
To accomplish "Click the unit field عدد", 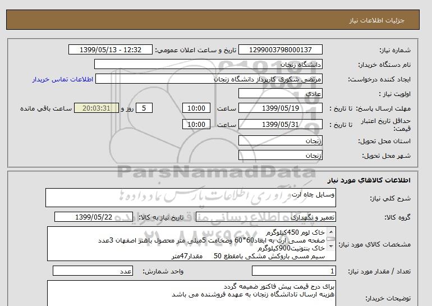I will point(93,271).
